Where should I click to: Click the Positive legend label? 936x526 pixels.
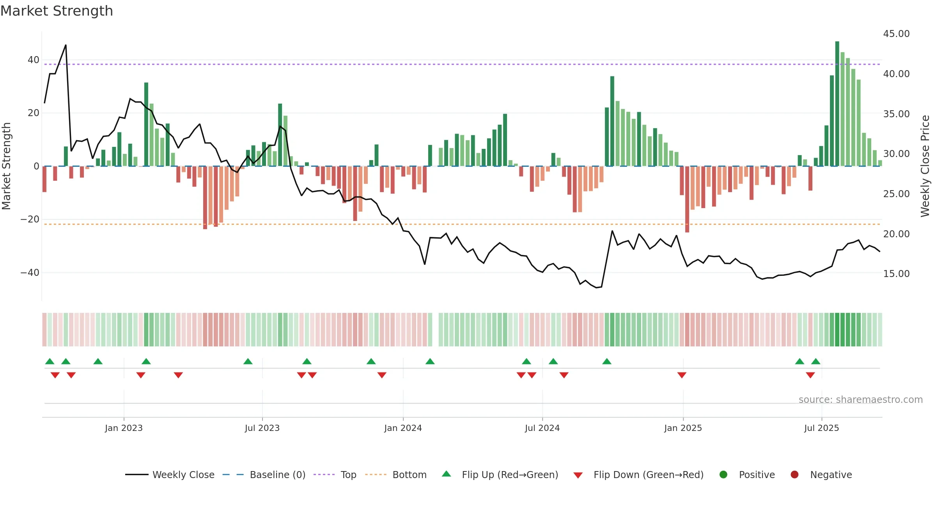[757, 475]
